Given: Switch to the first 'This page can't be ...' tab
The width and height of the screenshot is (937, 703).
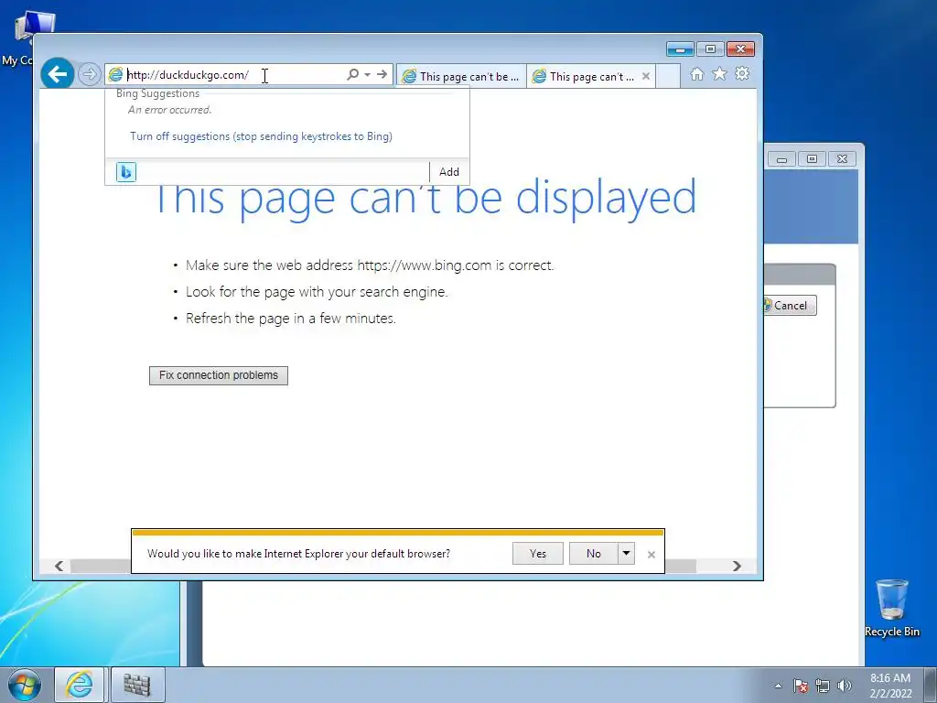Looking at the screenshot, I should (x=461, y=77).
